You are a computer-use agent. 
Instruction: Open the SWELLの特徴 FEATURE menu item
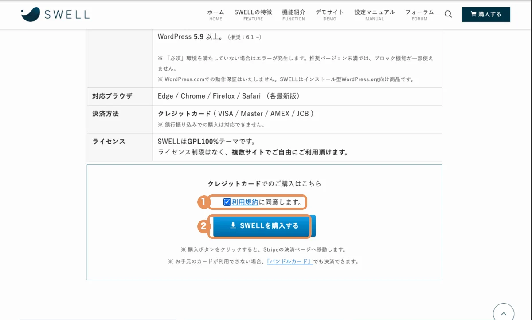pyautogui.click(x=253, y=15)
